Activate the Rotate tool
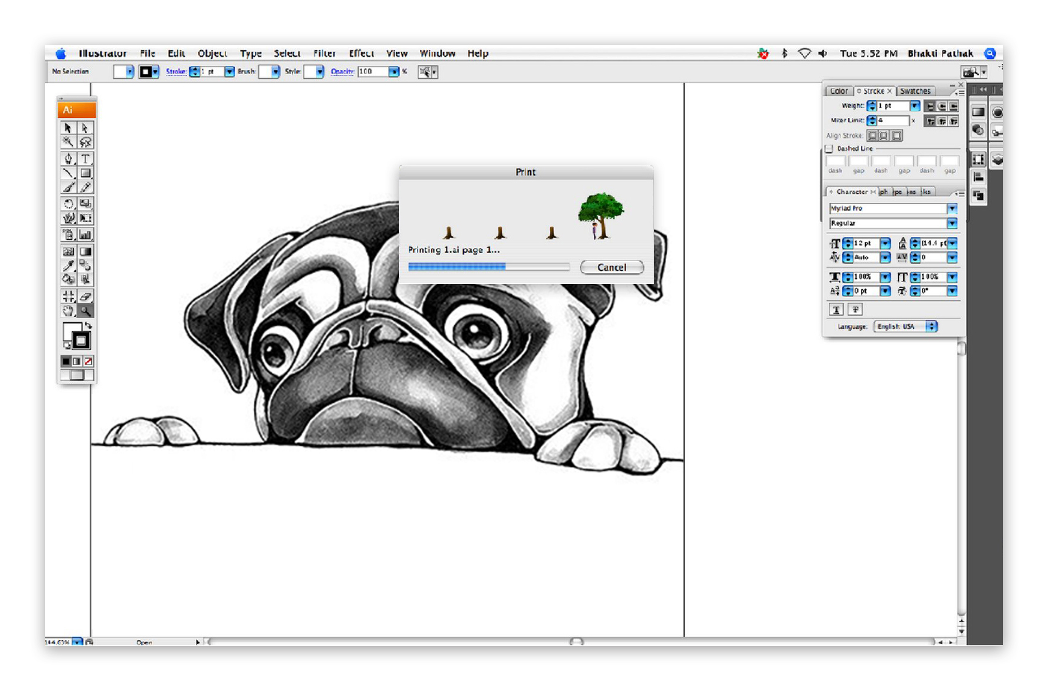The width and height of the screenshot is (1048, 691). (x=68, y=204)
